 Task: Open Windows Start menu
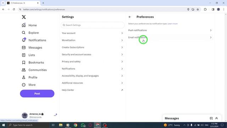(x=4, y=125)
